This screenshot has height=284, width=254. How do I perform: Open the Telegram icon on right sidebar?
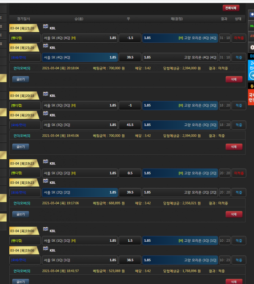(251, 75)
